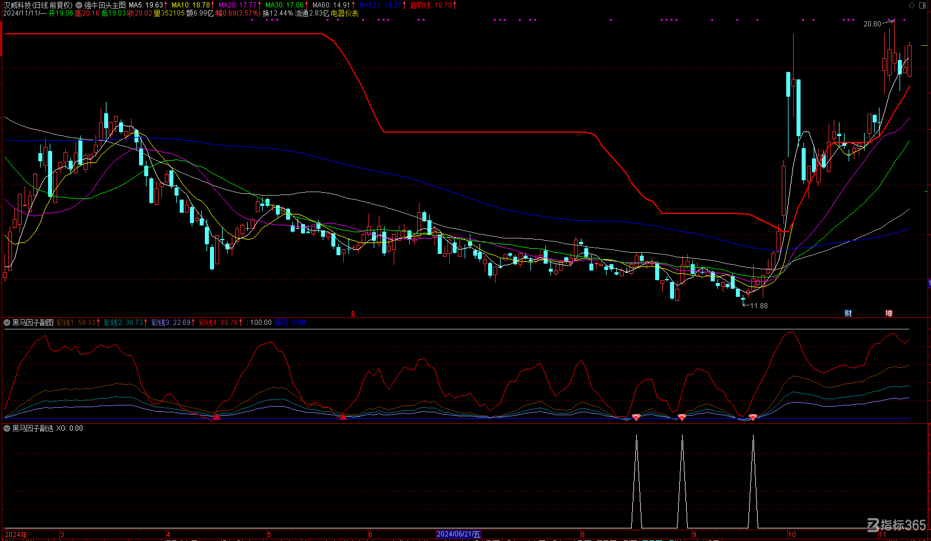Click the stock title 汉威科技(日线,前复权)

(38, 5)
